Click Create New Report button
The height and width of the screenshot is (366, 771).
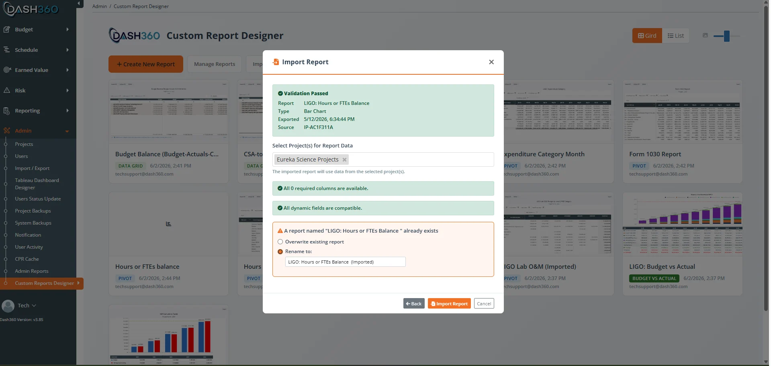pos(146,64)
